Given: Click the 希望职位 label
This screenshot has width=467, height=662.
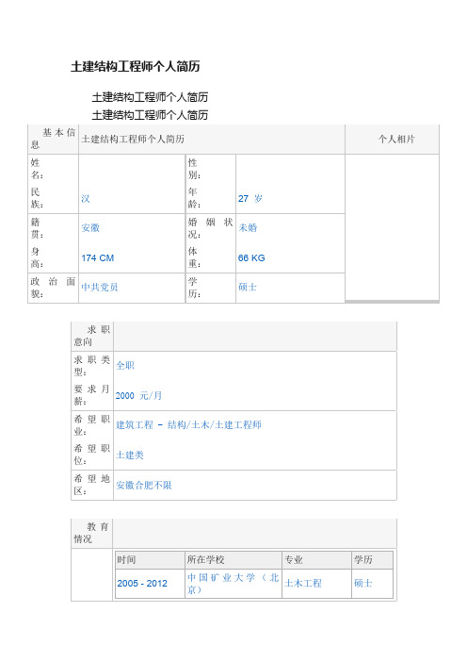Looking at the screenshot, I should pyautogui.click(x=92, y=455).
